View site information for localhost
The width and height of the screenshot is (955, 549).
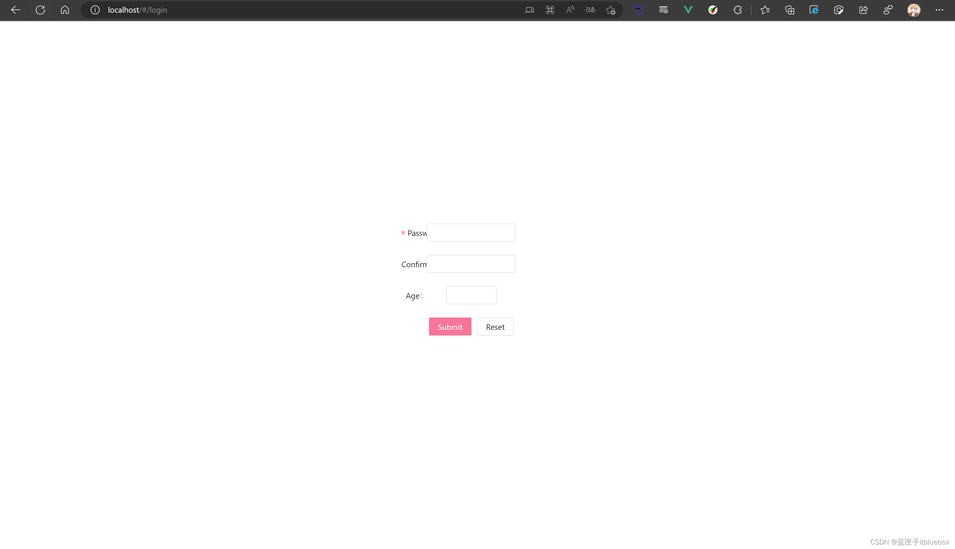[x=95, y=10]
